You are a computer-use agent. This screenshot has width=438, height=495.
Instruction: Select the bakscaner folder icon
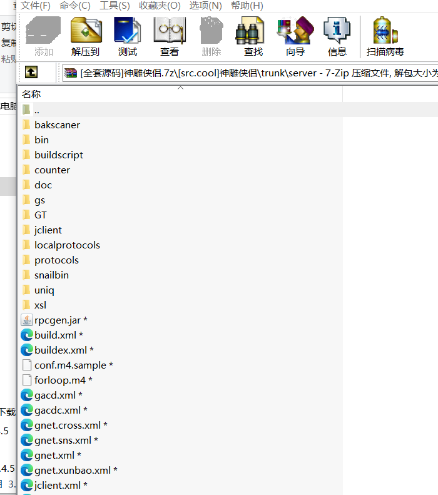pyautogui.click(x=26, y=125)
